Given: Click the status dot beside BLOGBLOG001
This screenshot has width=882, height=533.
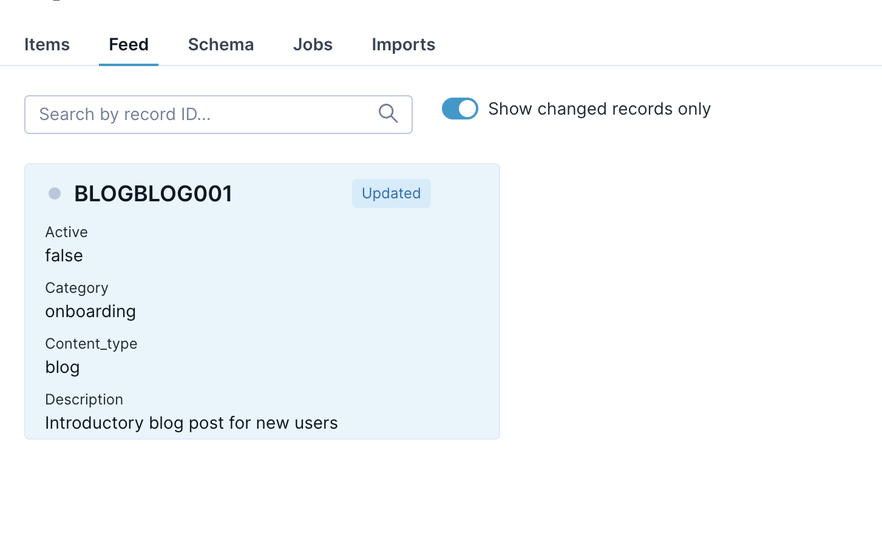Looking at the screenshot, I should (x=55, y=193).
